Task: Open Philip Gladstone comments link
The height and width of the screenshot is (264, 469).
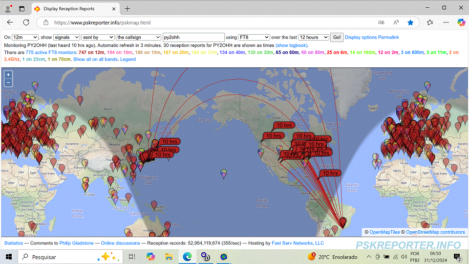Action: coord(76,243)
